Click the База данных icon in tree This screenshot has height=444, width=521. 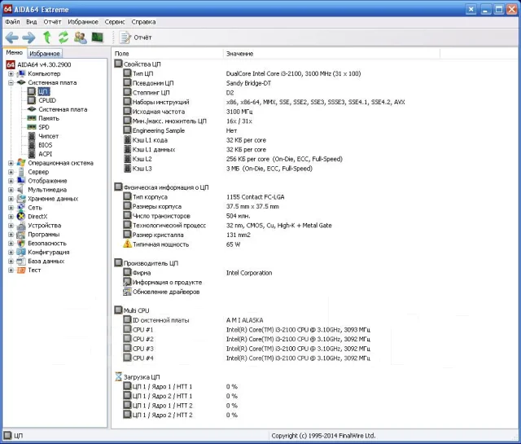[x=21, y=261]
